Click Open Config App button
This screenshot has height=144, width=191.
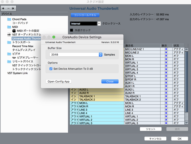click(x=58, y=81)
